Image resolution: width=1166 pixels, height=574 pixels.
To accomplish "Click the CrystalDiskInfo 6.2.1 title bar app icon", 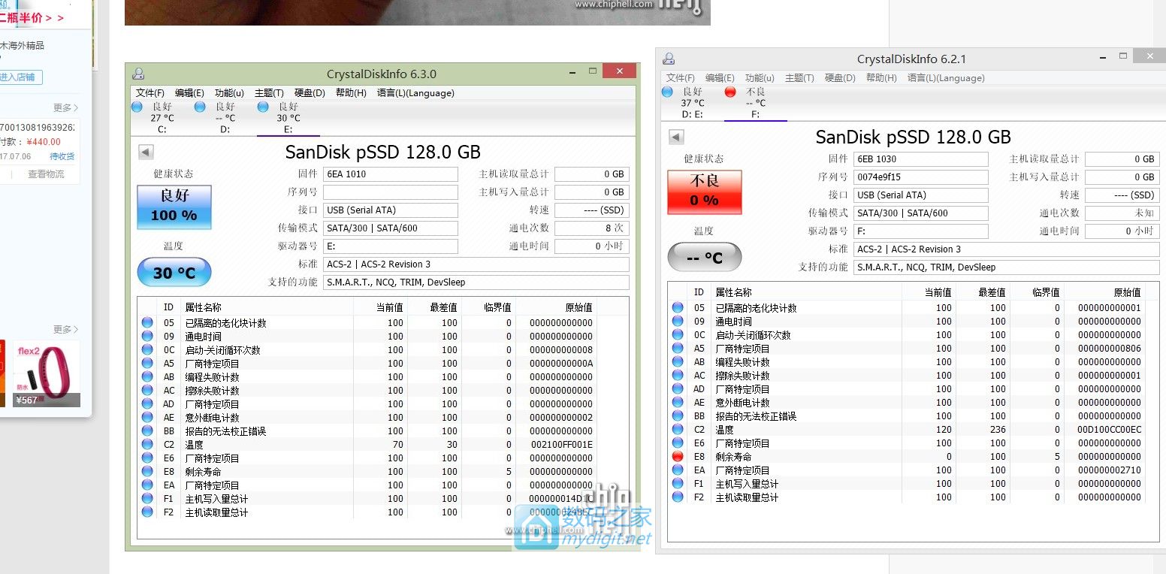I will coord(669,59).
